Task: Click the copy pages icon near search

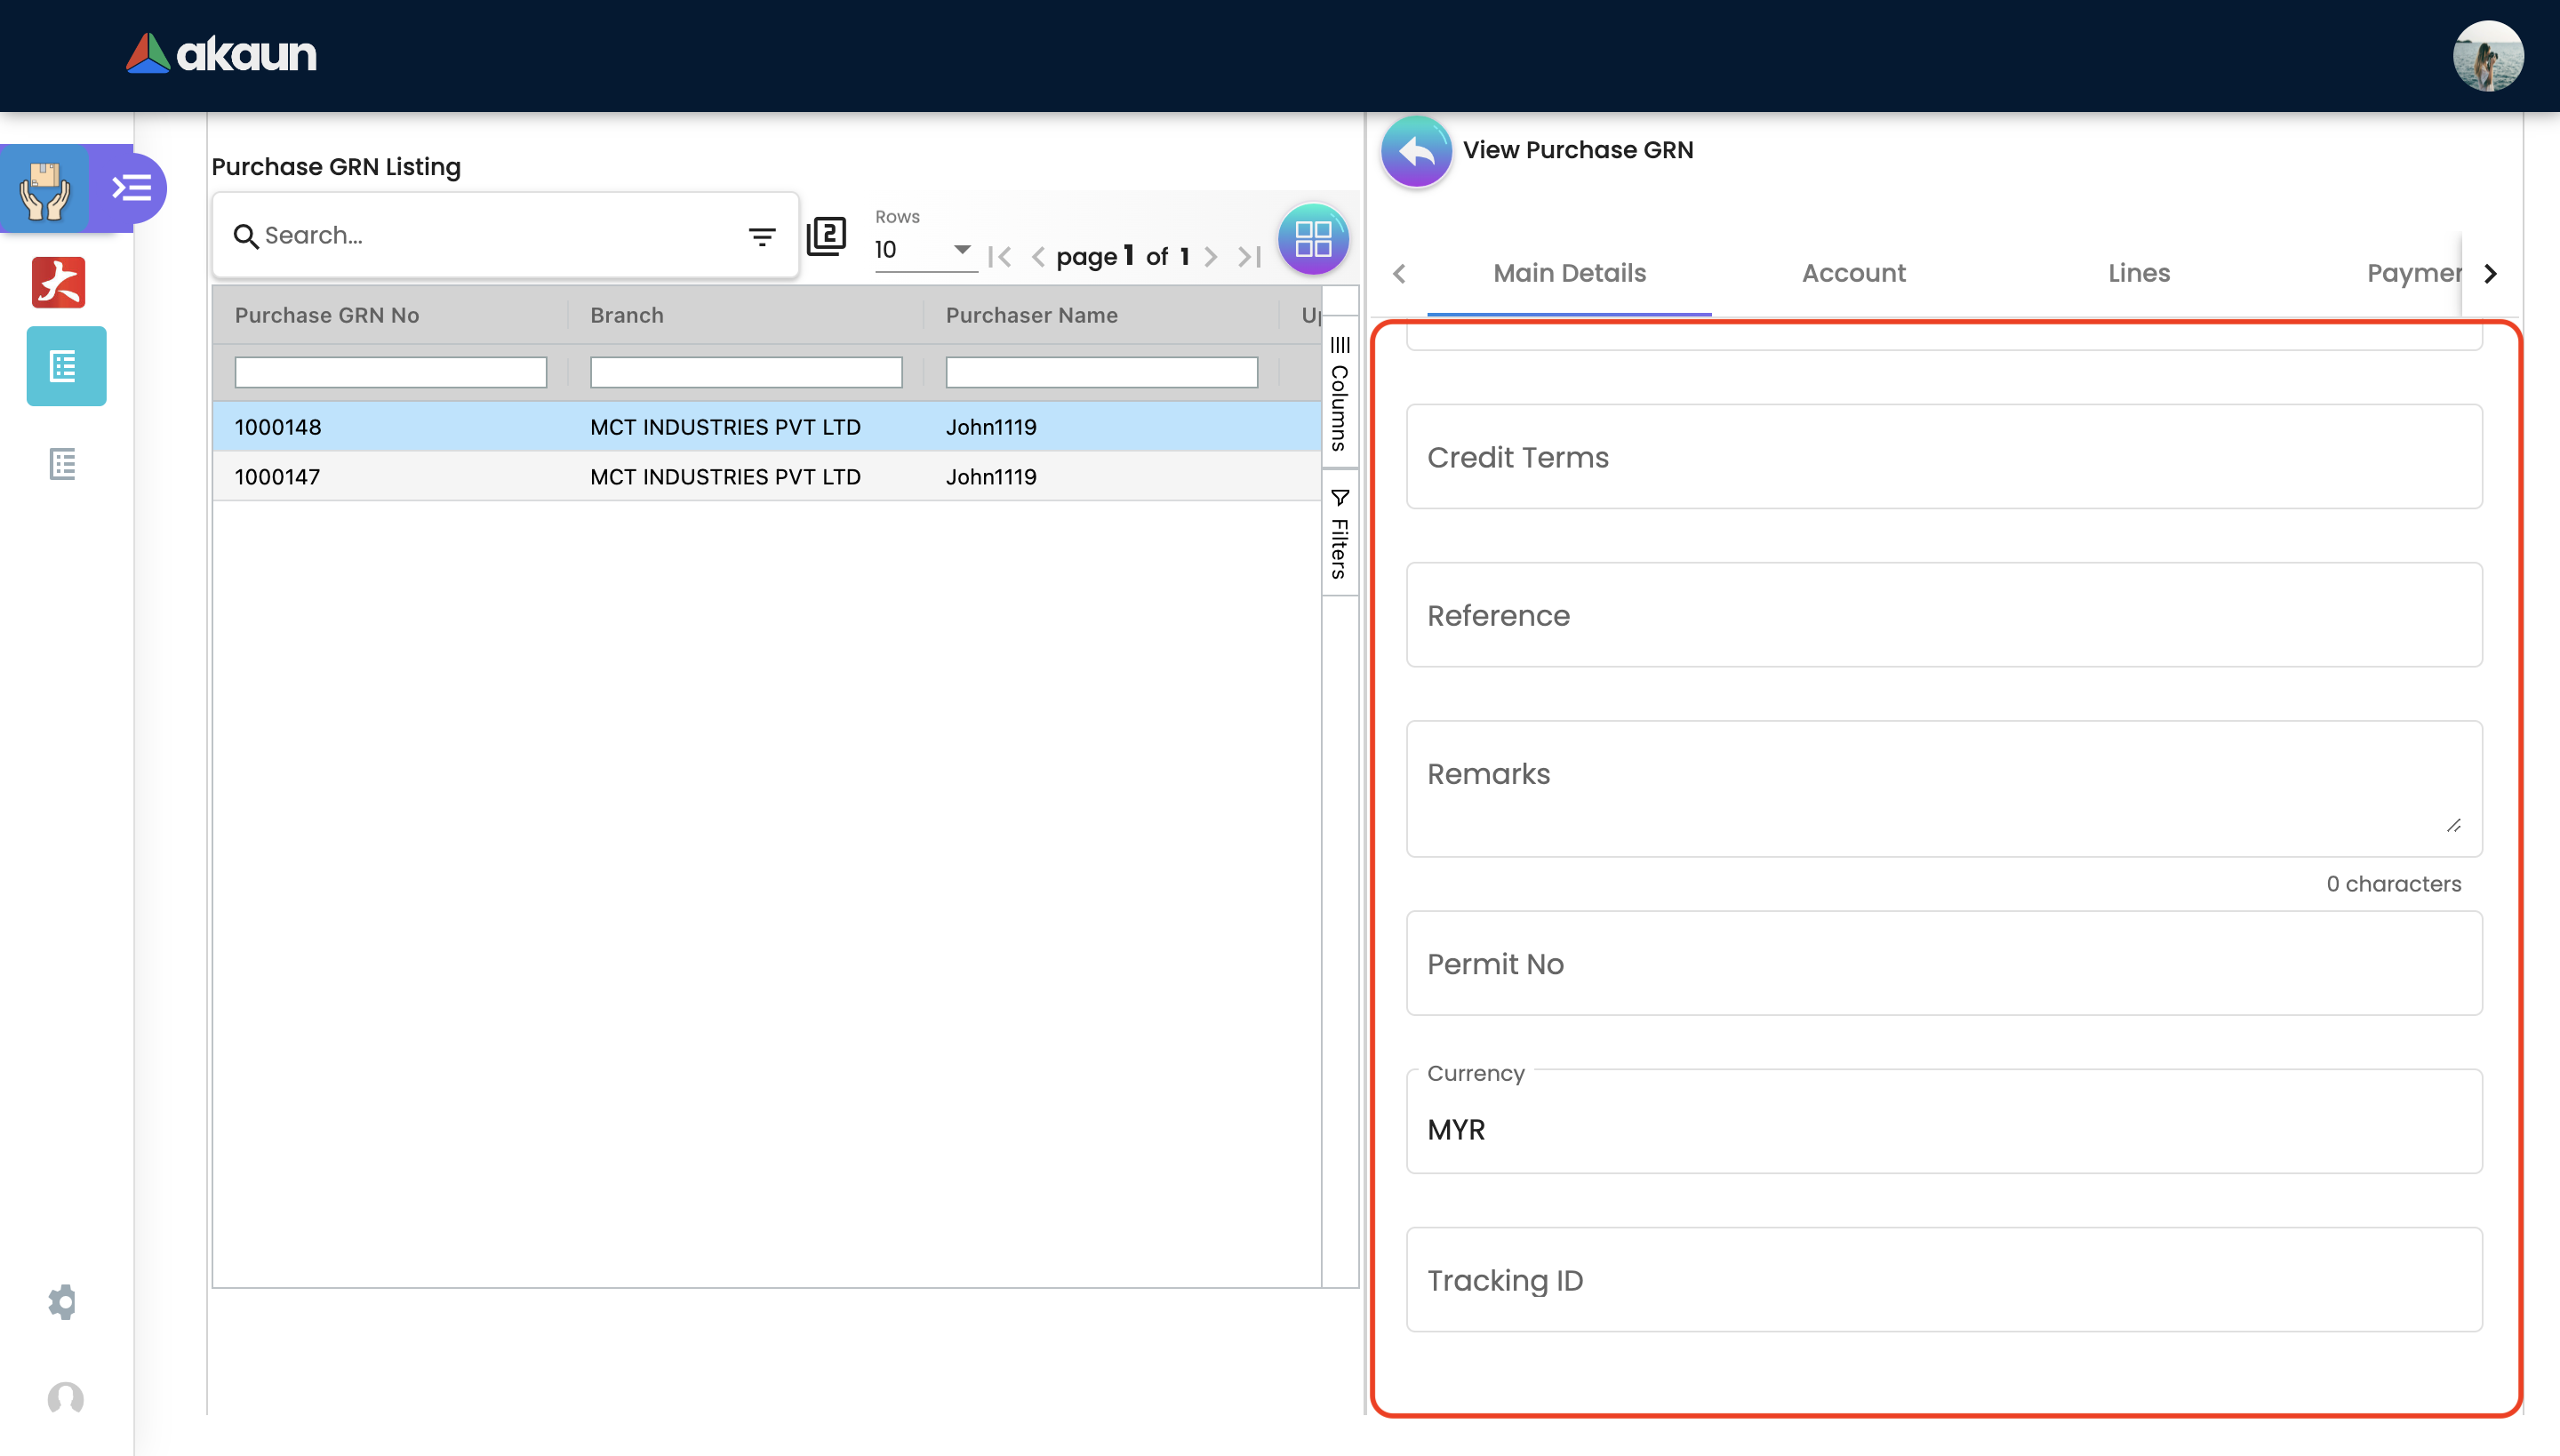Action: [x=826, y=236]
